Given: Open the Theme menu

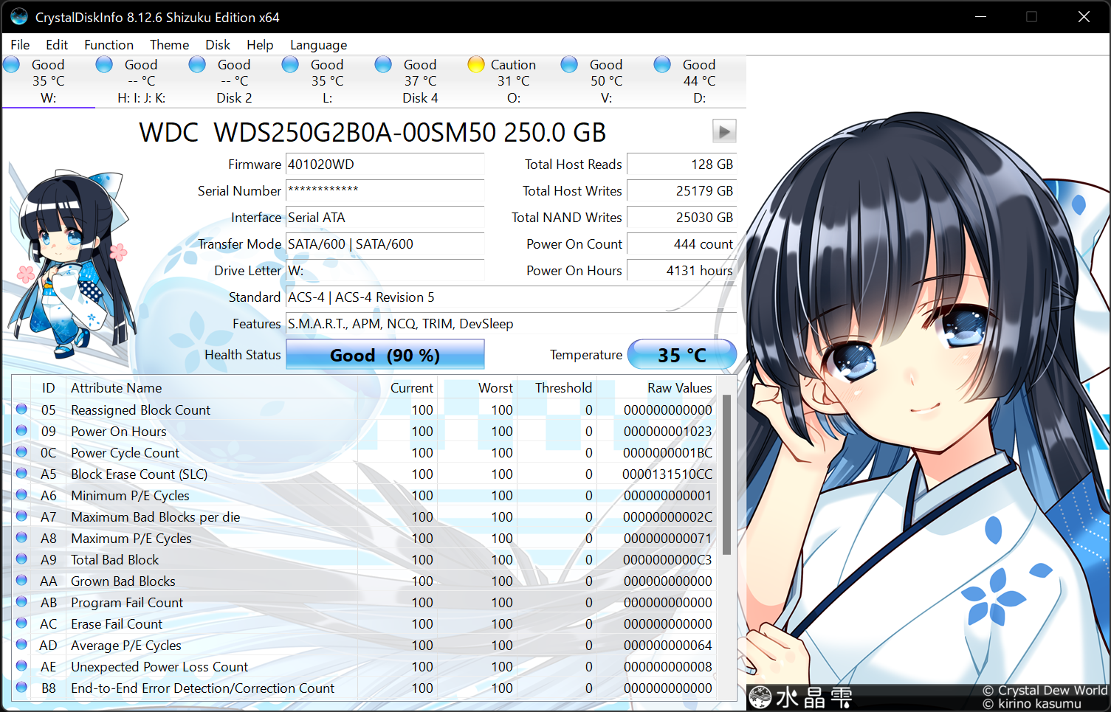Looking at the screenshot, I should pyautogui.click(x=169, y=45).
